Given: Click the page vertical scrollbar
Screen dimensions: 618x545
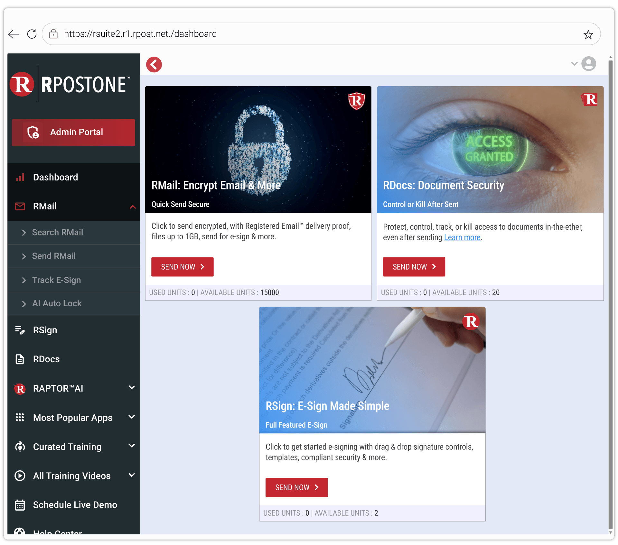Looking at the screenshot, I should click(611, 294).
